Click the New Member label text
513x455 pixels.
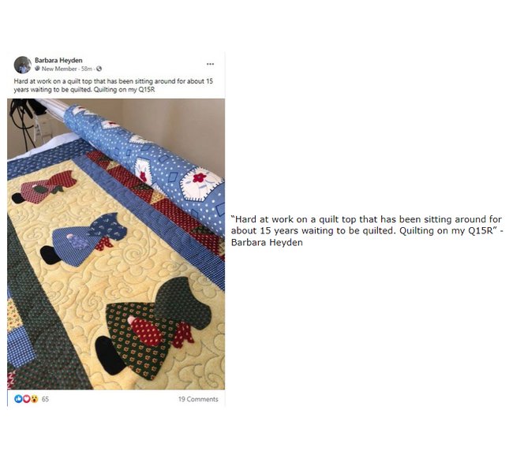[59, 69]
